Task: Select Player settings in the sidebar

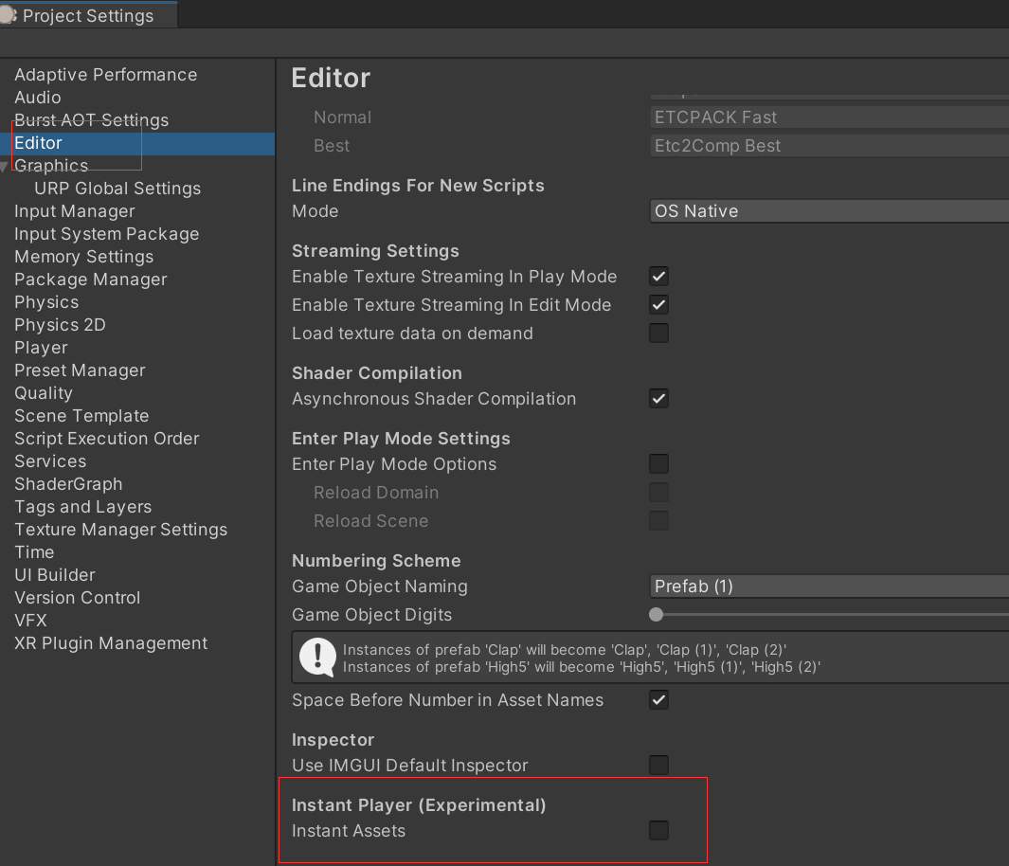Action: click(41, 348)
